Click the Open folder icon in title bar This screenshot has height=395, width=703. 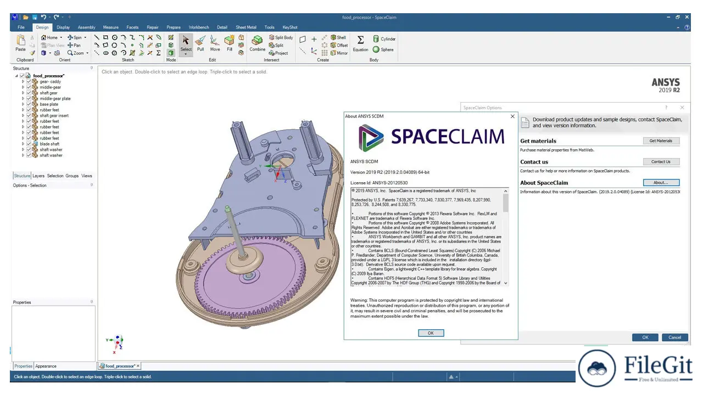click(x=26, y=18)
